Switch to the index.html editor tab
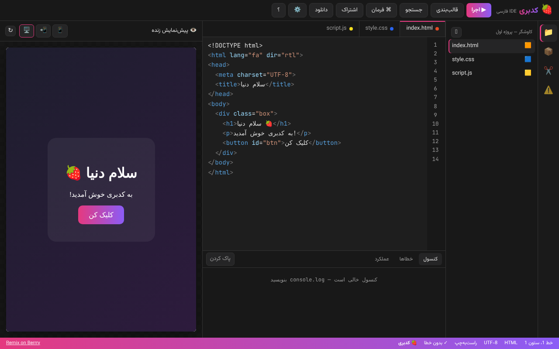This screenshot has width=559, height=349. coord(422,28)
